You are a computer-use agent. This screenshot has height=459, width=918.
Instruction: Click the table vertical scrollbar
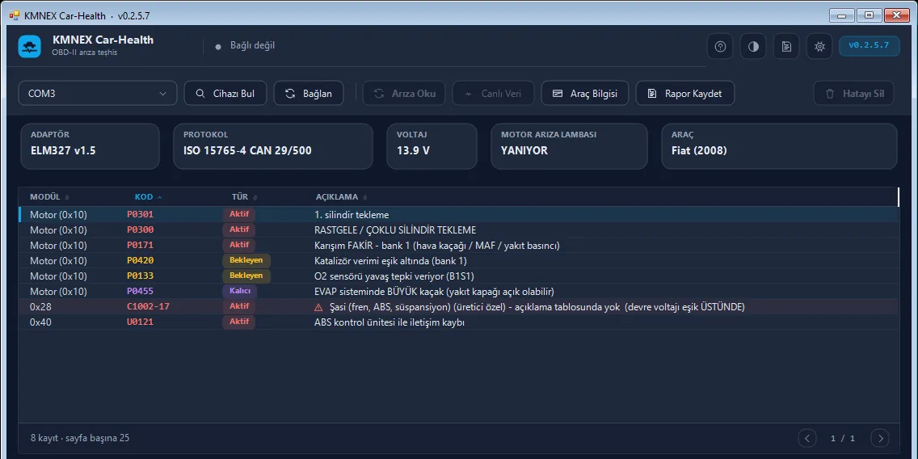tap(899, 196)
